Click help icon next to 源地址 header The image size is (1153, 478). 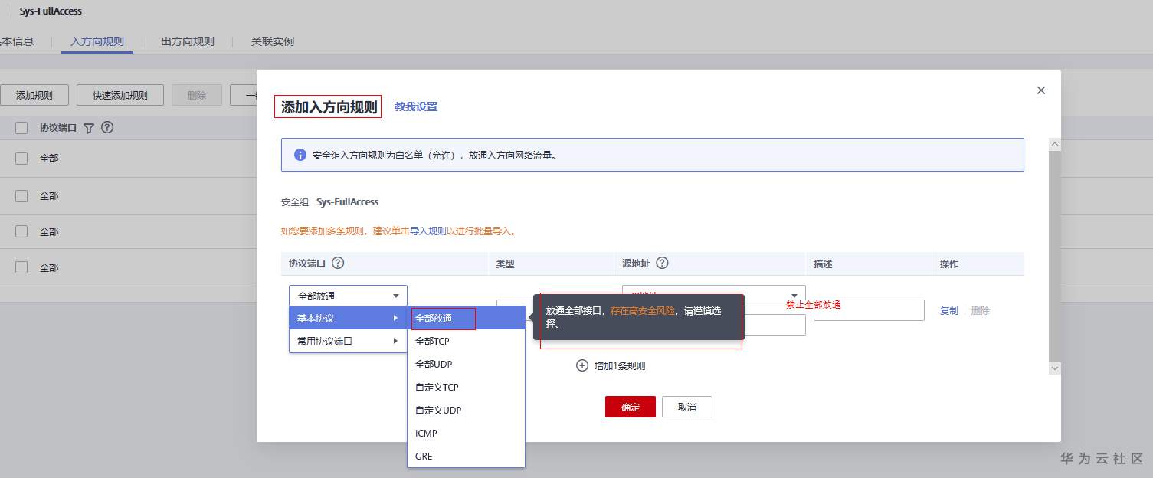[663, 263]
